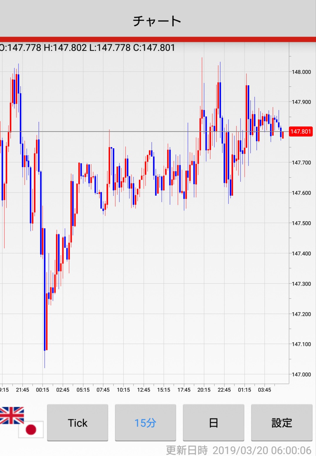
Task: Tap the UK flag currency icon
Action: click(11, 415)
